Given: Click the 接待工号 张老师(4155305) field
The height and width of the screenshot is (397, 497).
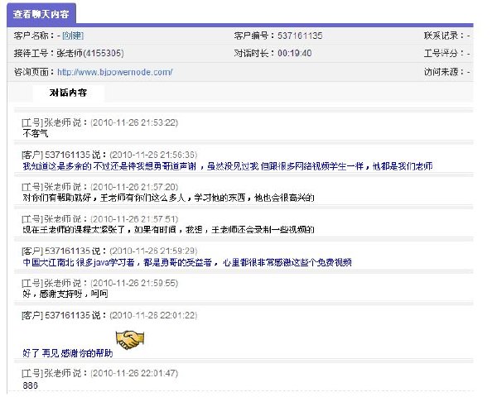Looking at the screenshot, I should (x=69, y=53).
